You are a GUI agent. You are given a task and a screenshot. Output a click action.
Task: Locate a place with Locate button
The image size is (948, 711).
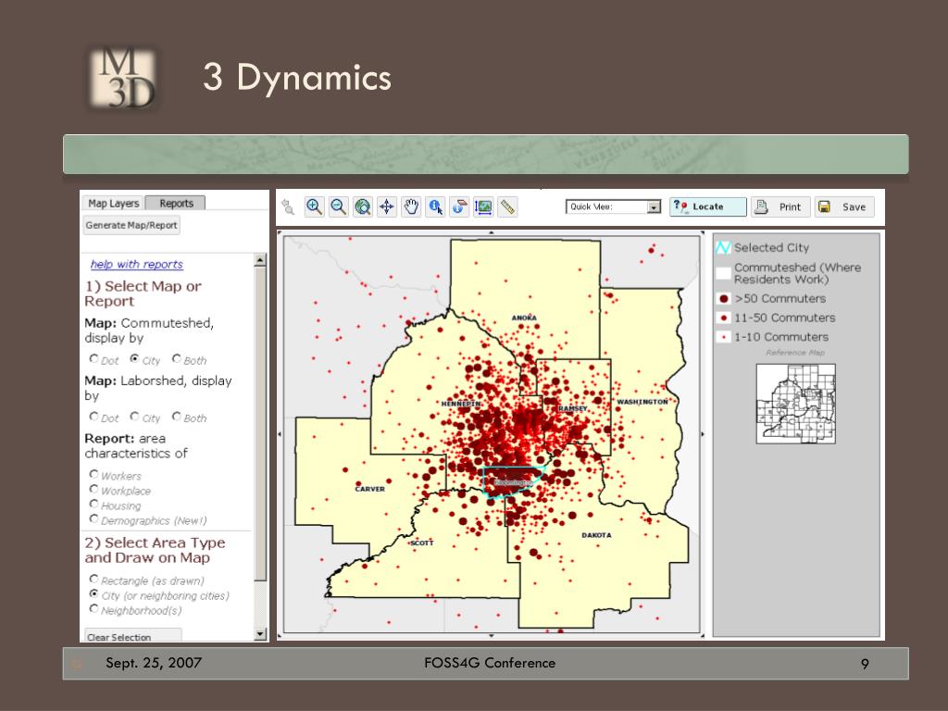pyautogui.click(x=708, y=206)
